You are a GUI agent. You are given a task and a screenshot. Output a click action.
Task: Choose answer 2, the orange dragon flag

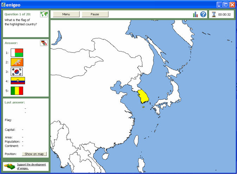[17, 62]
